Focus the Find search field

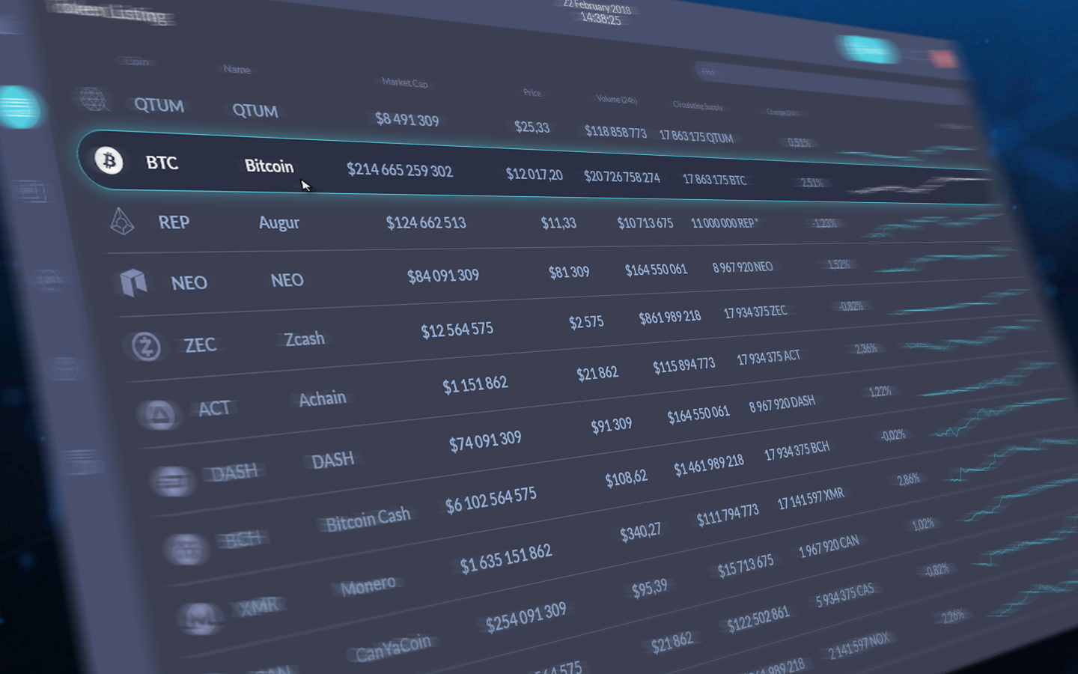(x=827, y=81)
